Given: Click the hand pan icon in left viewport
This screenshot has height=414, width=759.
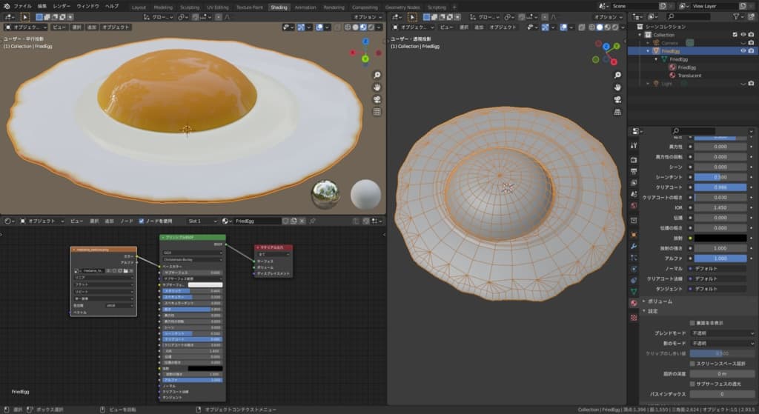Looking at the screenshot, I should click(x=377, y=87).
